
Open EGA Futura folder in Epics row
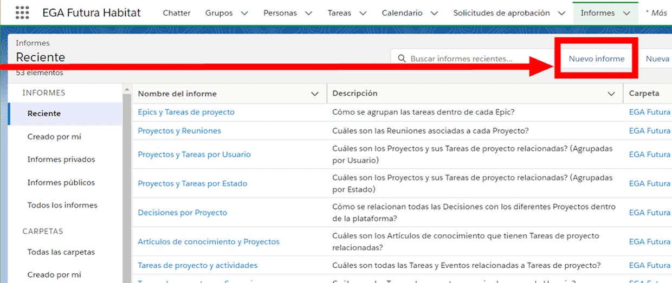pos(650,112)
